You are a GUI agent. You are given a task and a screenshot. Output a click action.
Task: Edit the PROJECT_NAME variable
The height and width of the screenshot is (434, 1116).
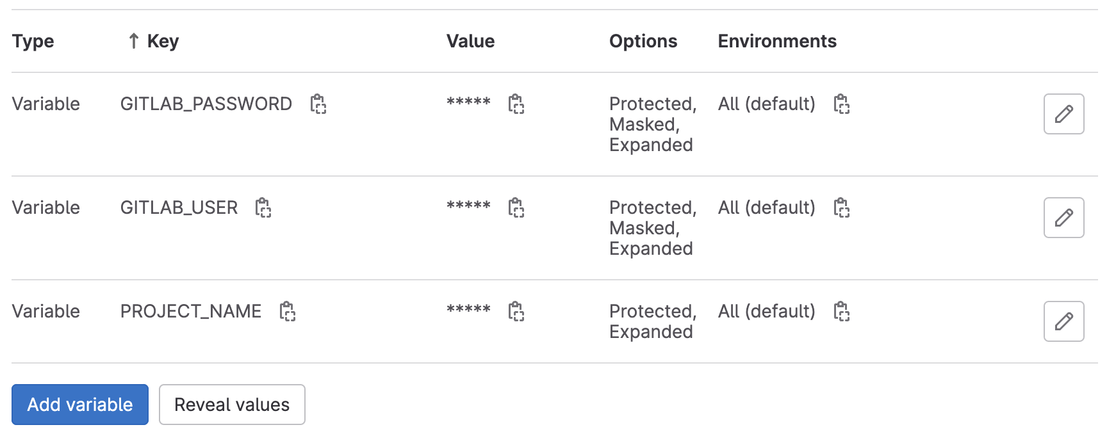[1063, 321]
